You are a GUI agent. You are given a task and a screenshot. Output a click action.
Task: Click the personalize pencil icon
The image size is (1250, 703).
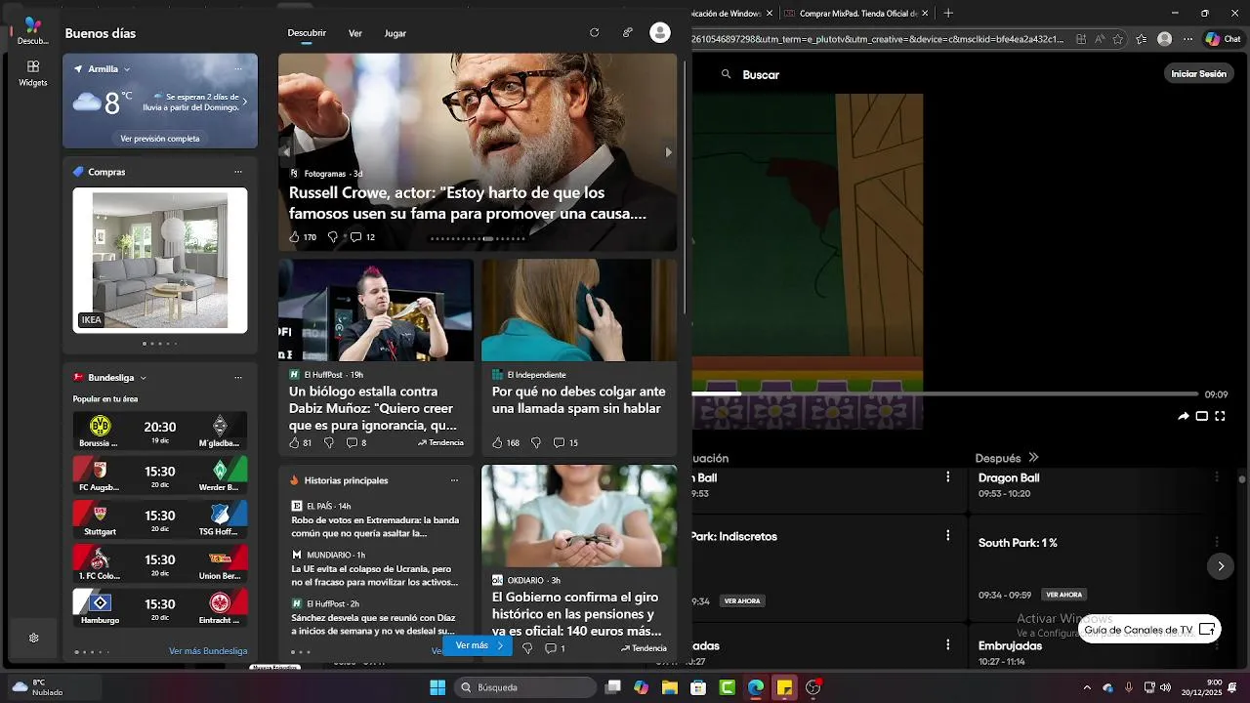pyautogui.click(x=627, y=32)
